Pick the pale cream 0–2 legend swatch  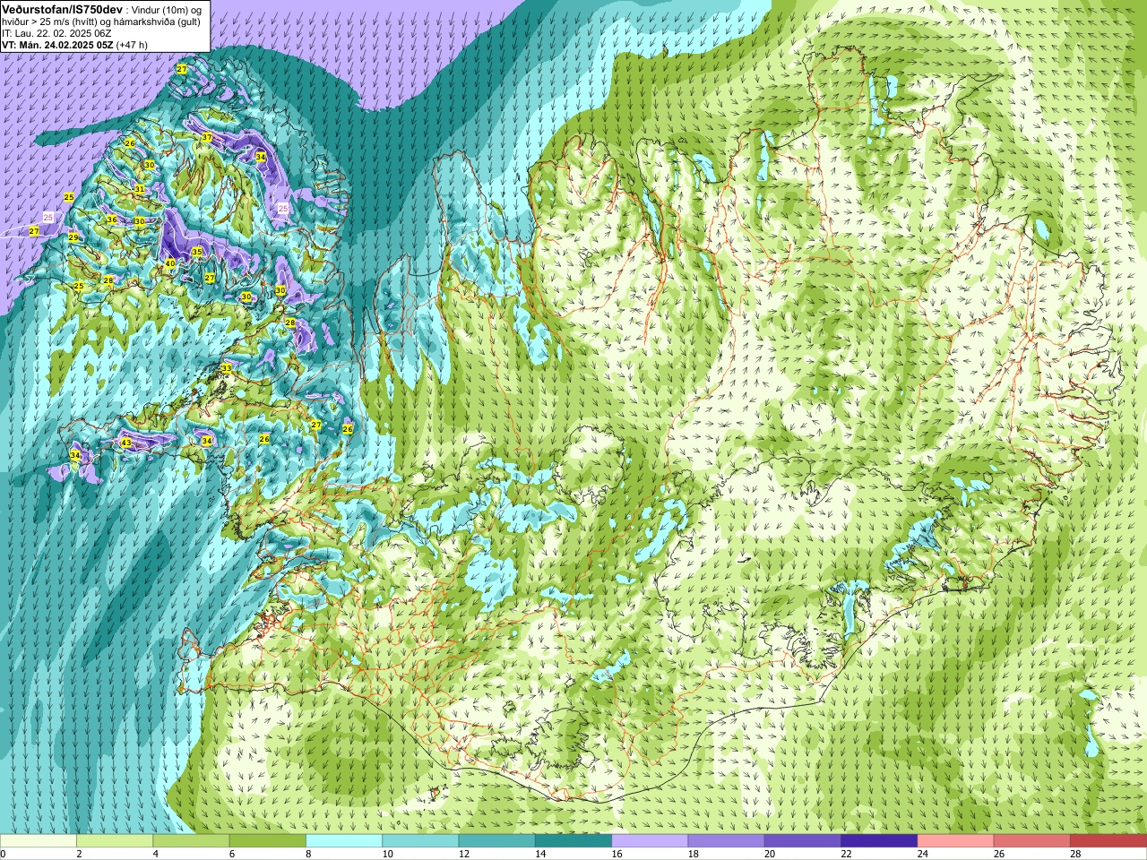pyautogui.click(x=38, y=841)
